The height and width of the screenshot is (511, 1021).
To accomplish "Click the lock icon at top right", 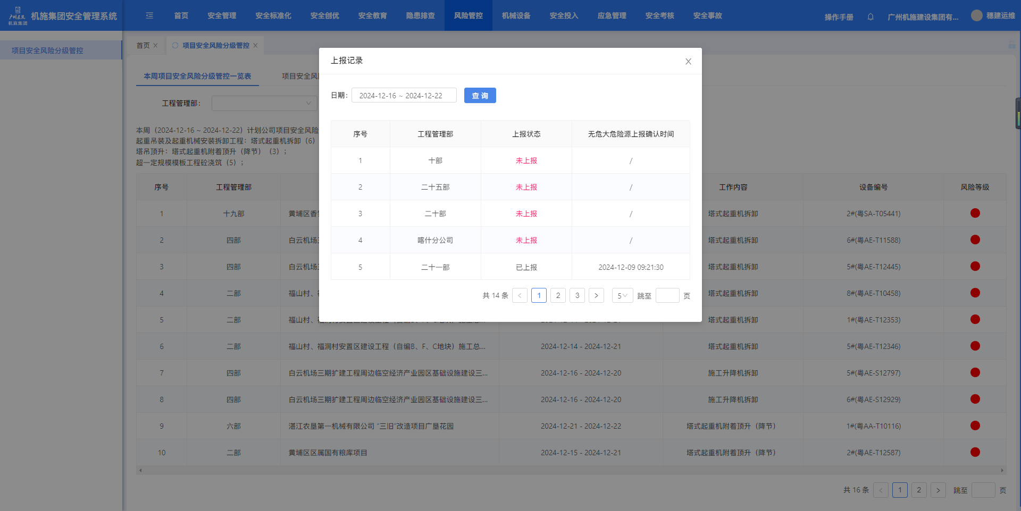I will pyautogui.click(x=1011, y=46).
